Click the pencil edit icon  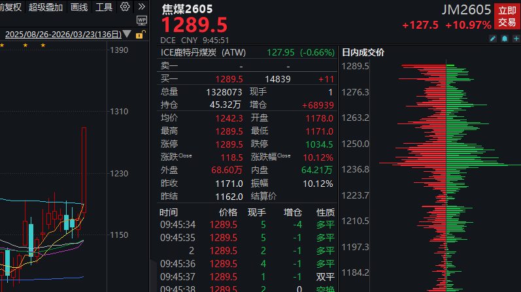[x=494, y=39]
